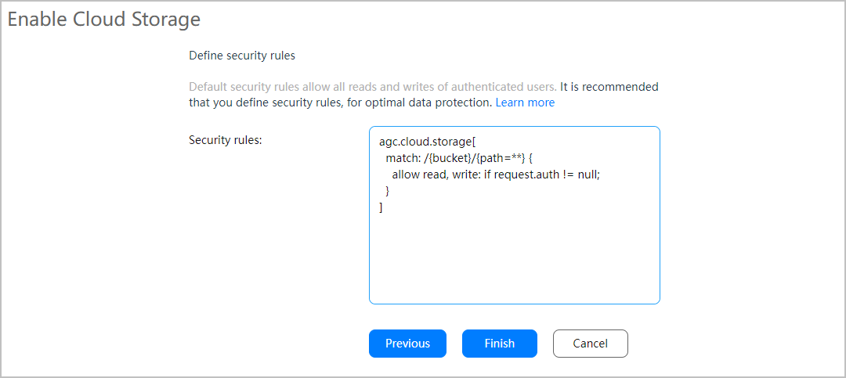Cancel the Enable Cloud Storage dialog

[590, 344]
